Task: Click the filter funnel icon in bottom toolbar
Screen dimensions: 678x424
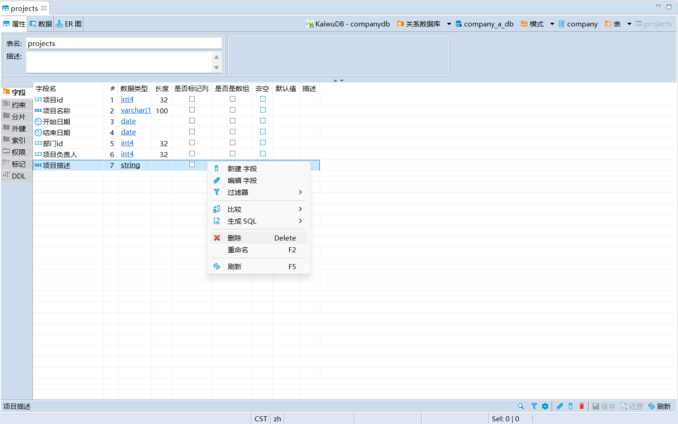Action: click(x=534, y=406)
